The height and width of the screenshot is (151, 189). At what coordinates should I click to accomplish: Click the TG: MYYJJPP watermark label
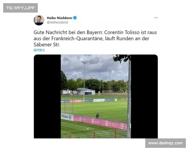[x=20, y=8]
